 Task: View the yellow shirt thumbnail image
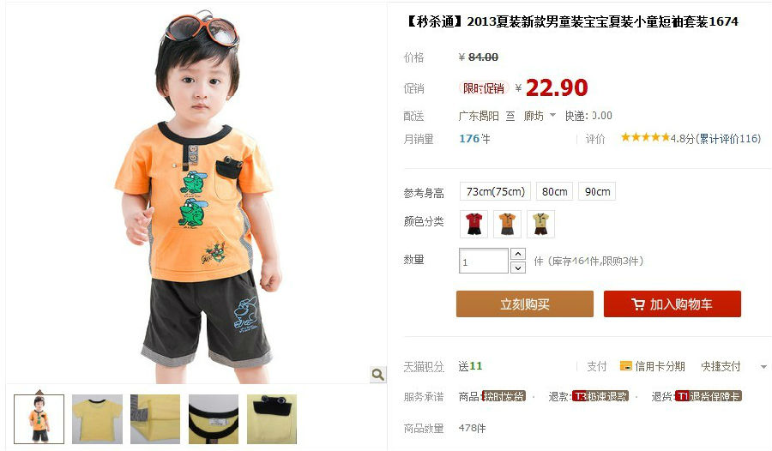97,419
